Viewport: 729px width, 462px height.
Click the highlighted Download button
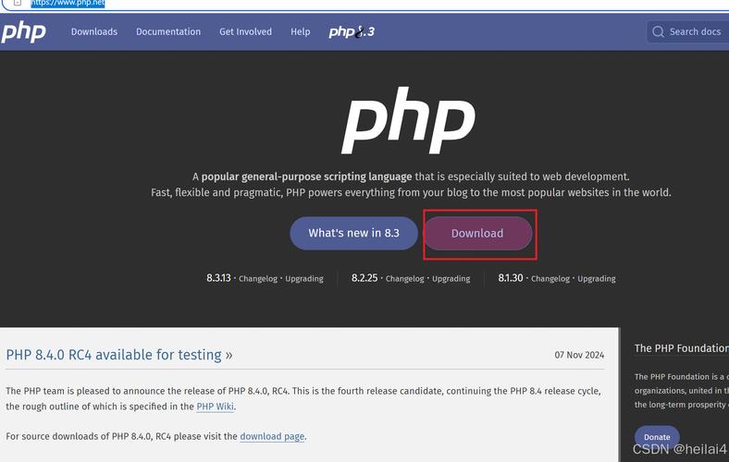coord(477,233)
